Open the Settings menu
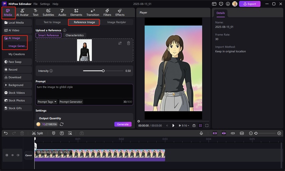Viewport: 285px width, 171px height. coord(45,4)
